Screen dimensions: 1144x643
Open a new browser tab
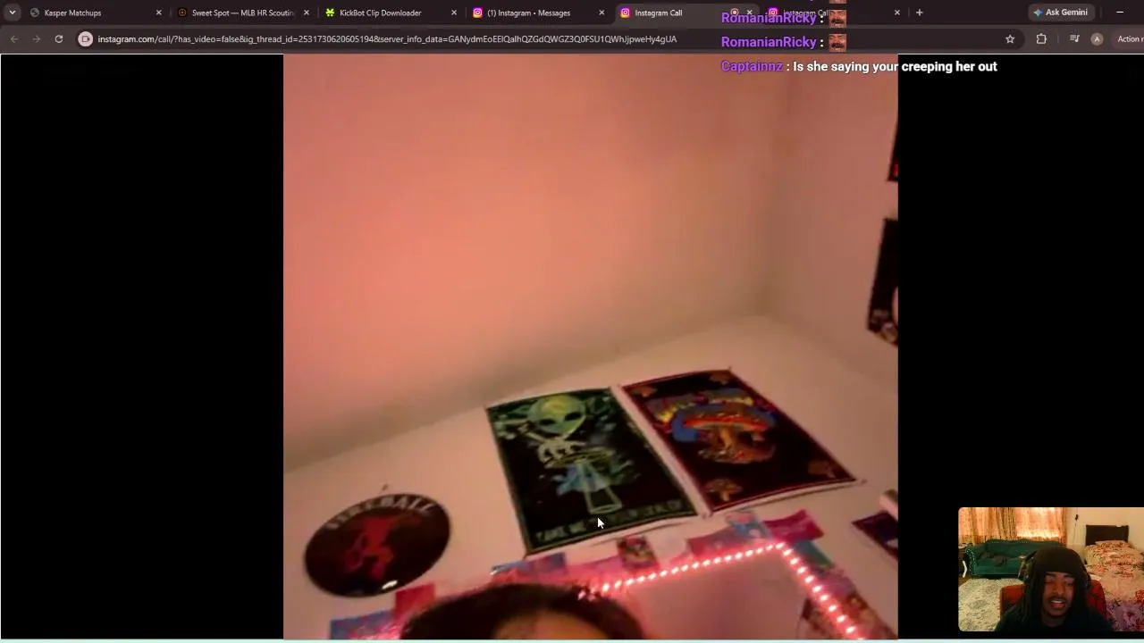pyautogui.click(x=919, y=13)
